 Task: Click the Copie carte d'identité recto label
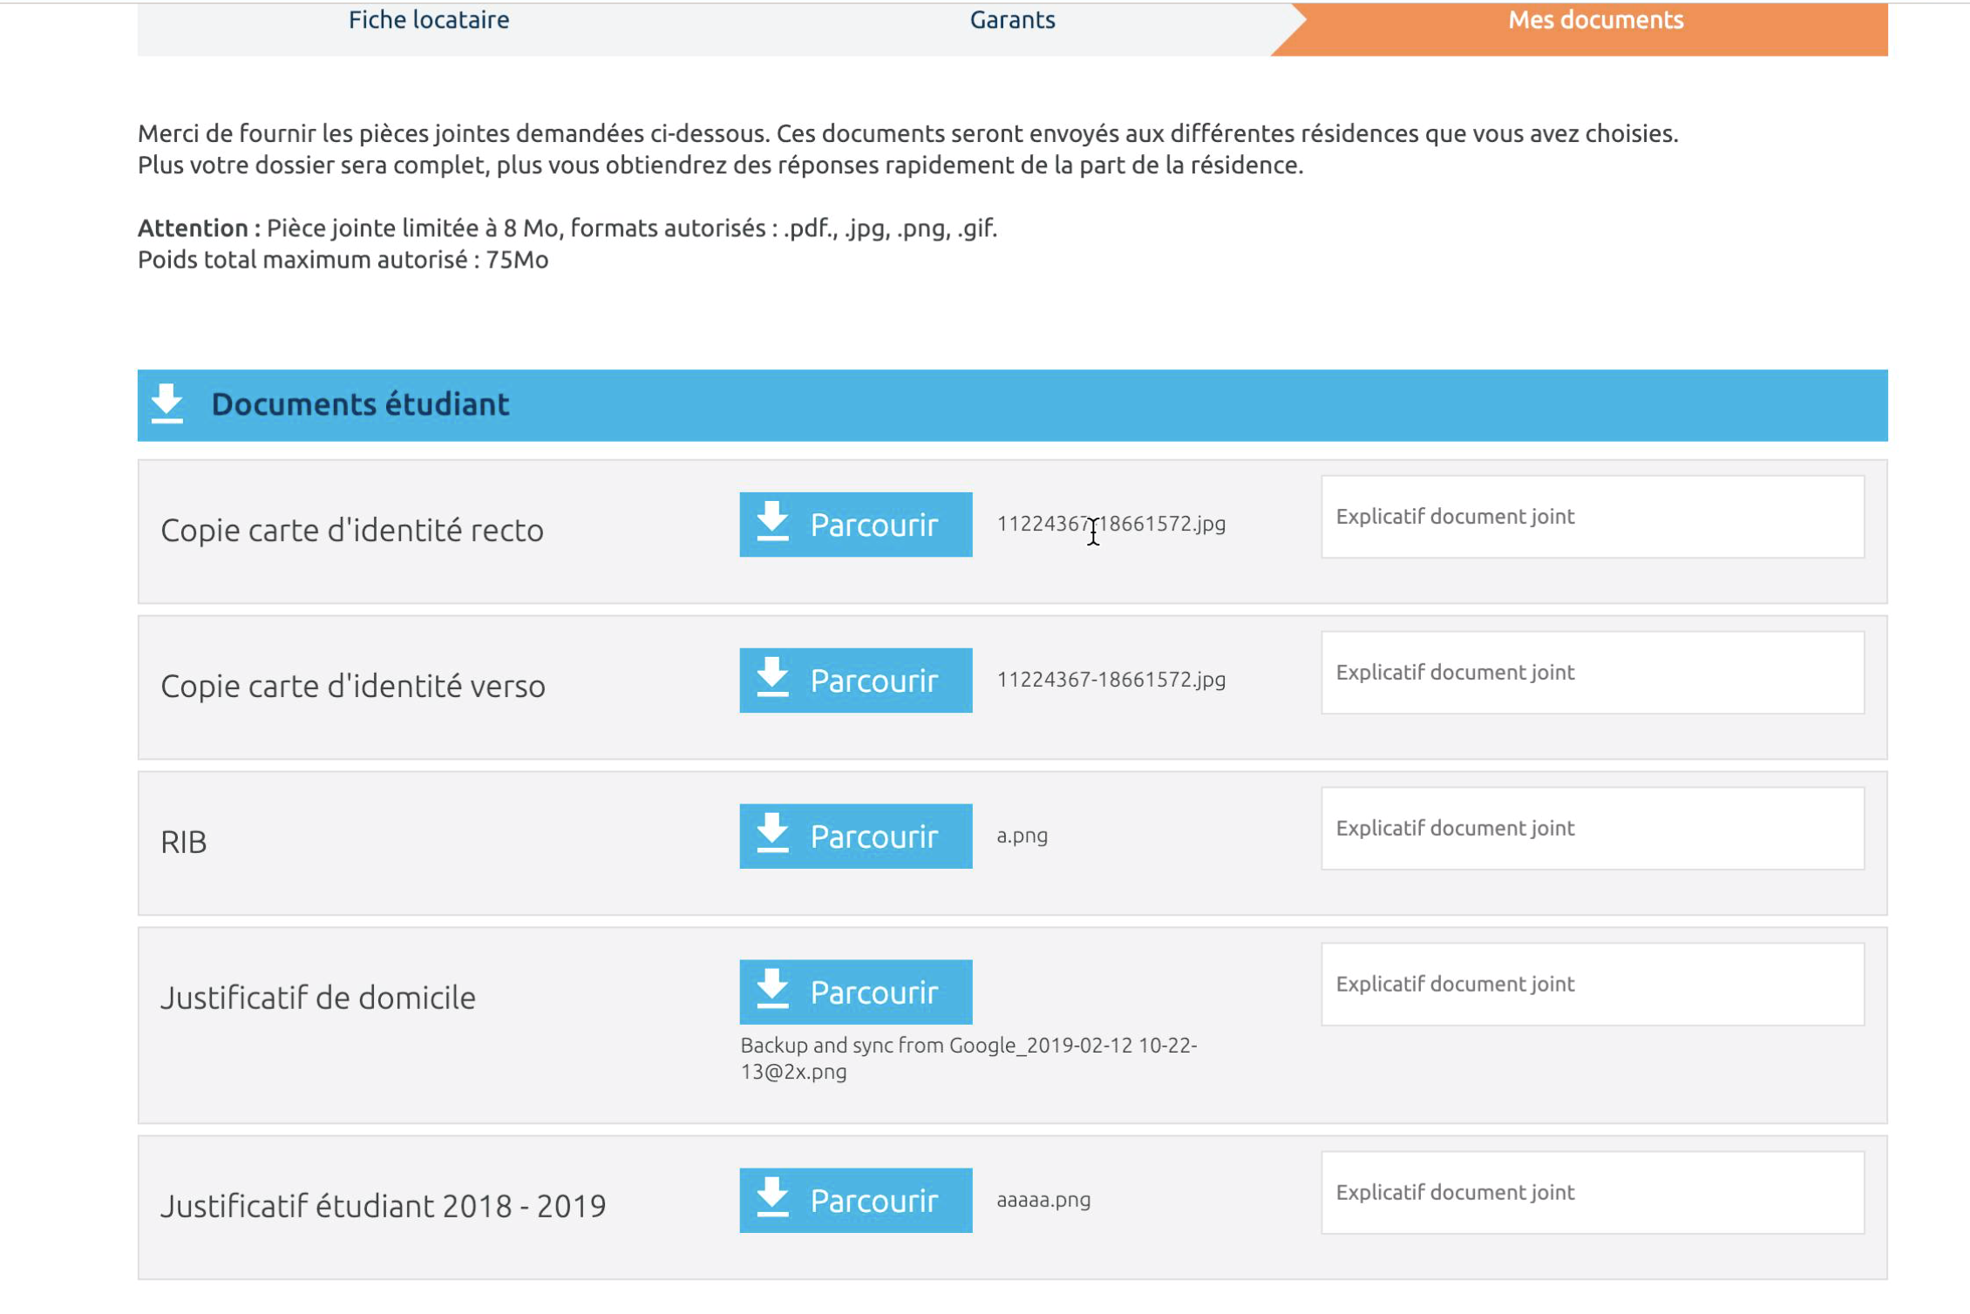coord(352,531)
